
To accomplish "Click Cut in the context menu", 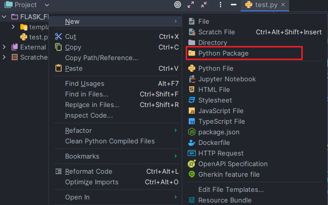I will 71,36.
